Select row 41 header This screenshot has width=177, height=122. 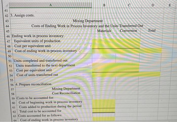click(6, 11)
